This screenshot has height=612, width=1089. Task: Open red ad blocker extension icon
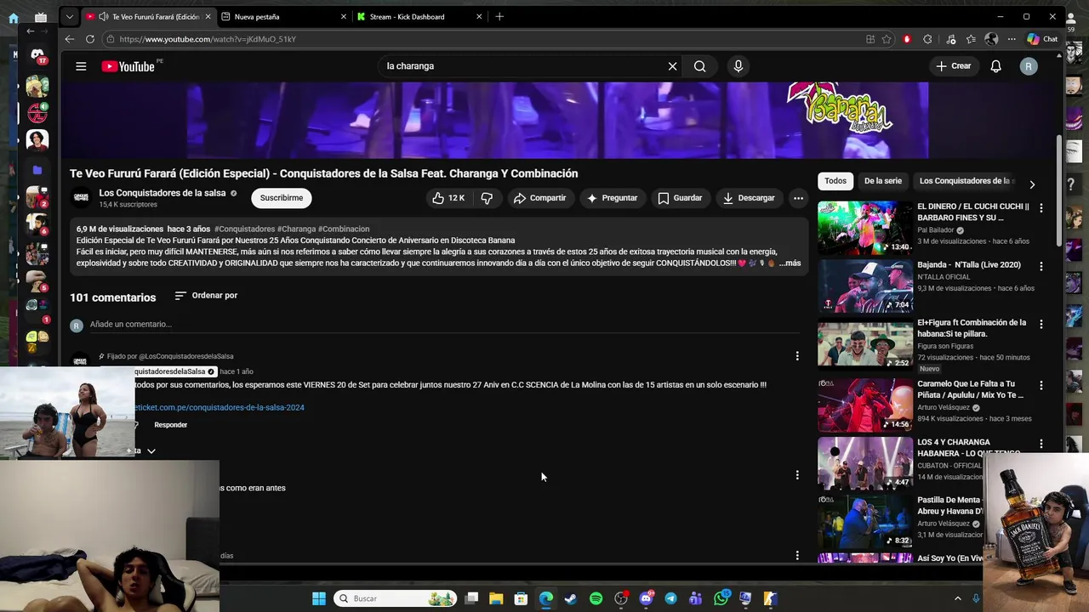coord(907,39)
